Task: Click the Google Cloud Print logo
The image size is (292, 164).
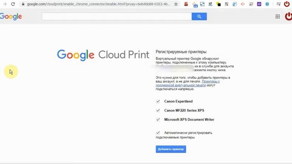Action: 103,55
